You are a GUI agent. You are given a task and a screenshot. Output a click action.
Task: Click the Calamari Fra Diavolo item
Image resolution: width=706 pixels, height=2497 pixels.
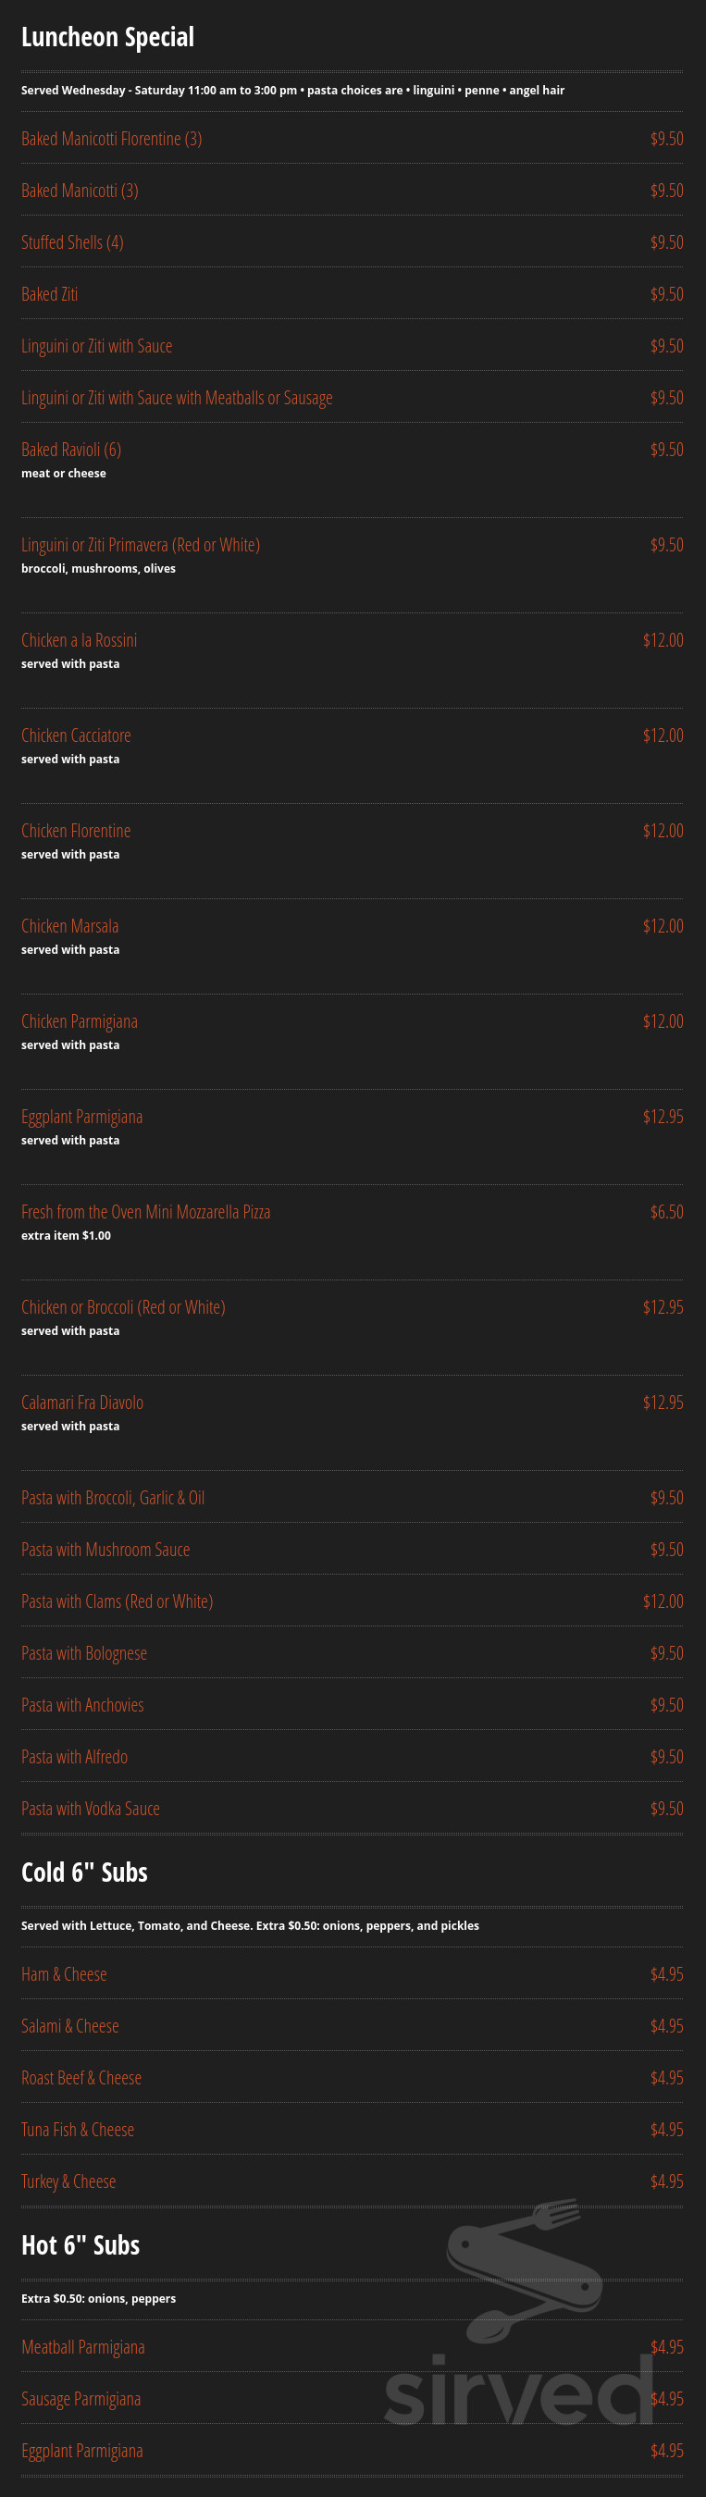(x=82, y=1403)
